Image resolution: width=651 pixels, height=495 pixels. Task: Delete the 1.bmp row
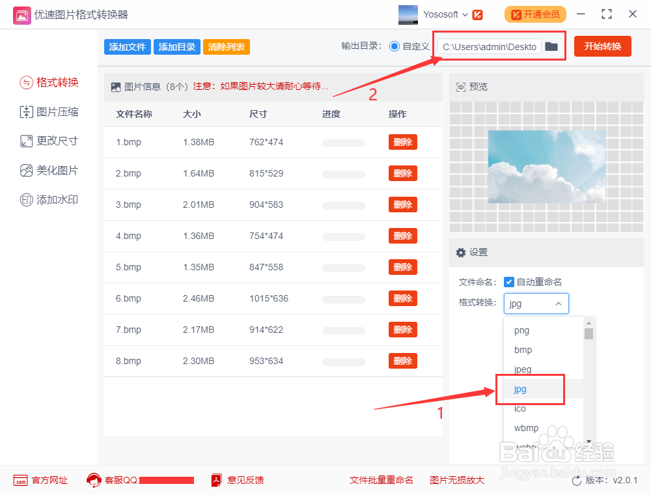point(403,142)
